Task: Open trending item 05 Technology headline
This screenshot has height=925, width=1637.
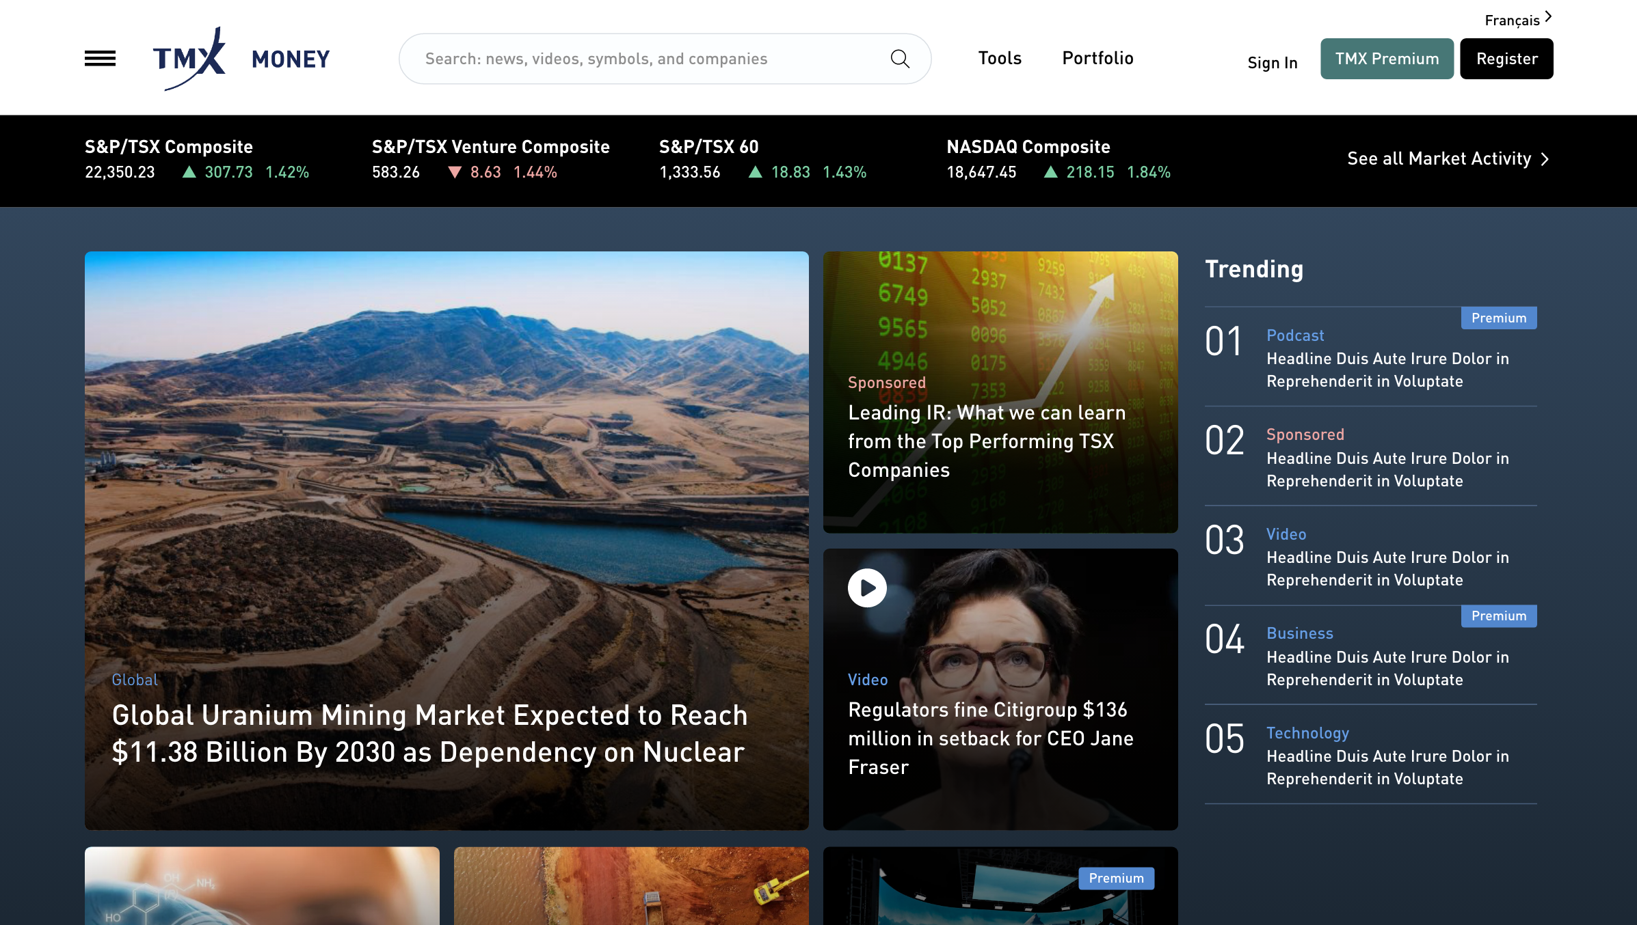Action: [x=1387, y=767]
